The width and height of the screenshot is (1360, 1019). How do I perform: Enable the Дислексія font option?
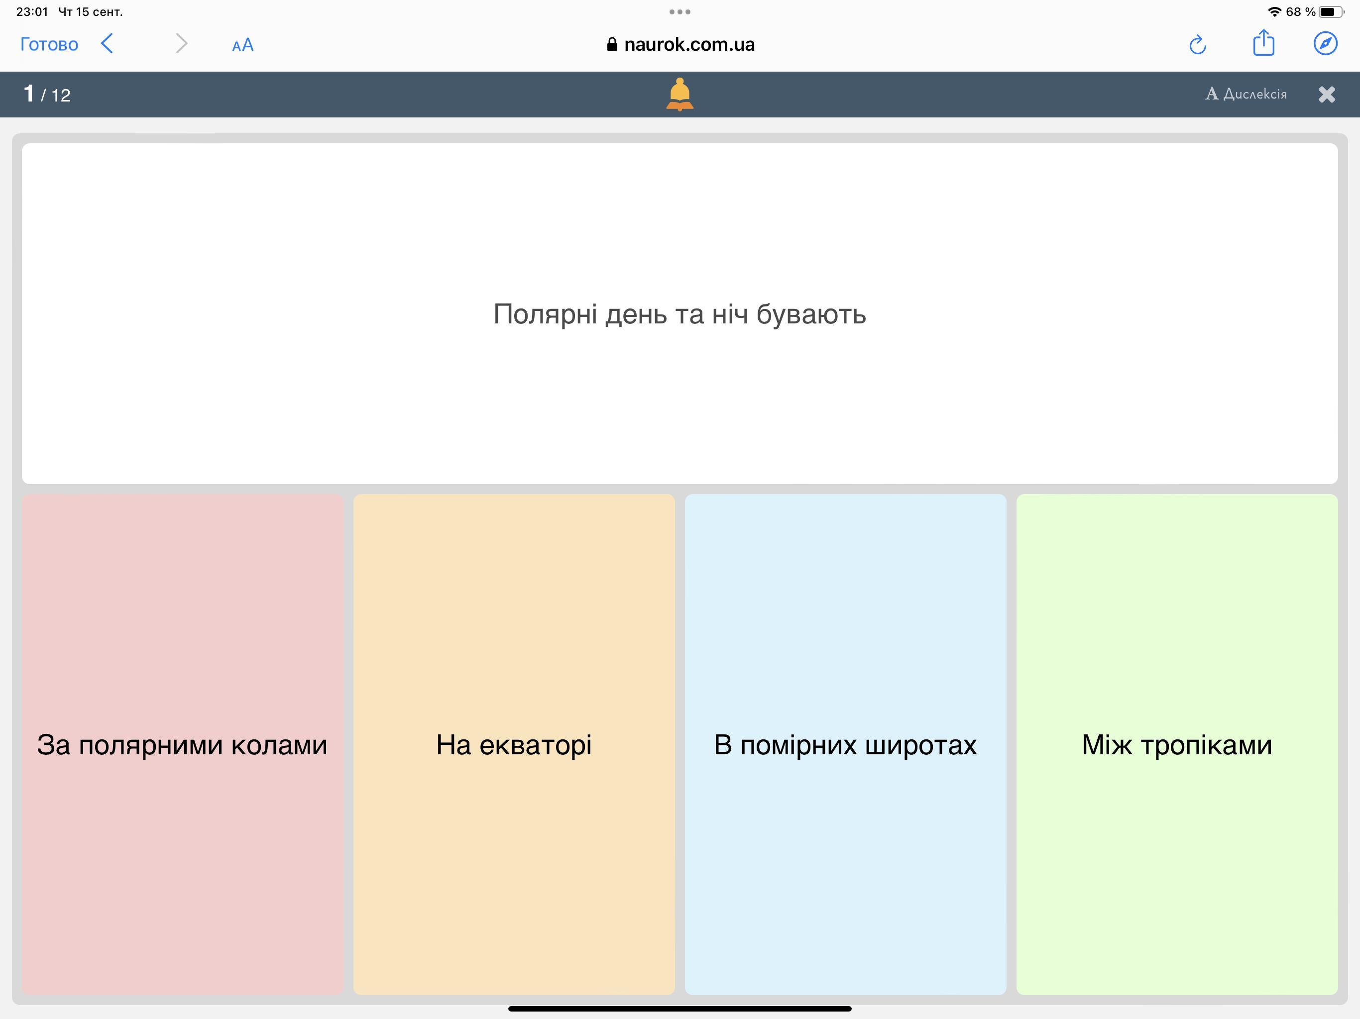tap(1247, 94)
